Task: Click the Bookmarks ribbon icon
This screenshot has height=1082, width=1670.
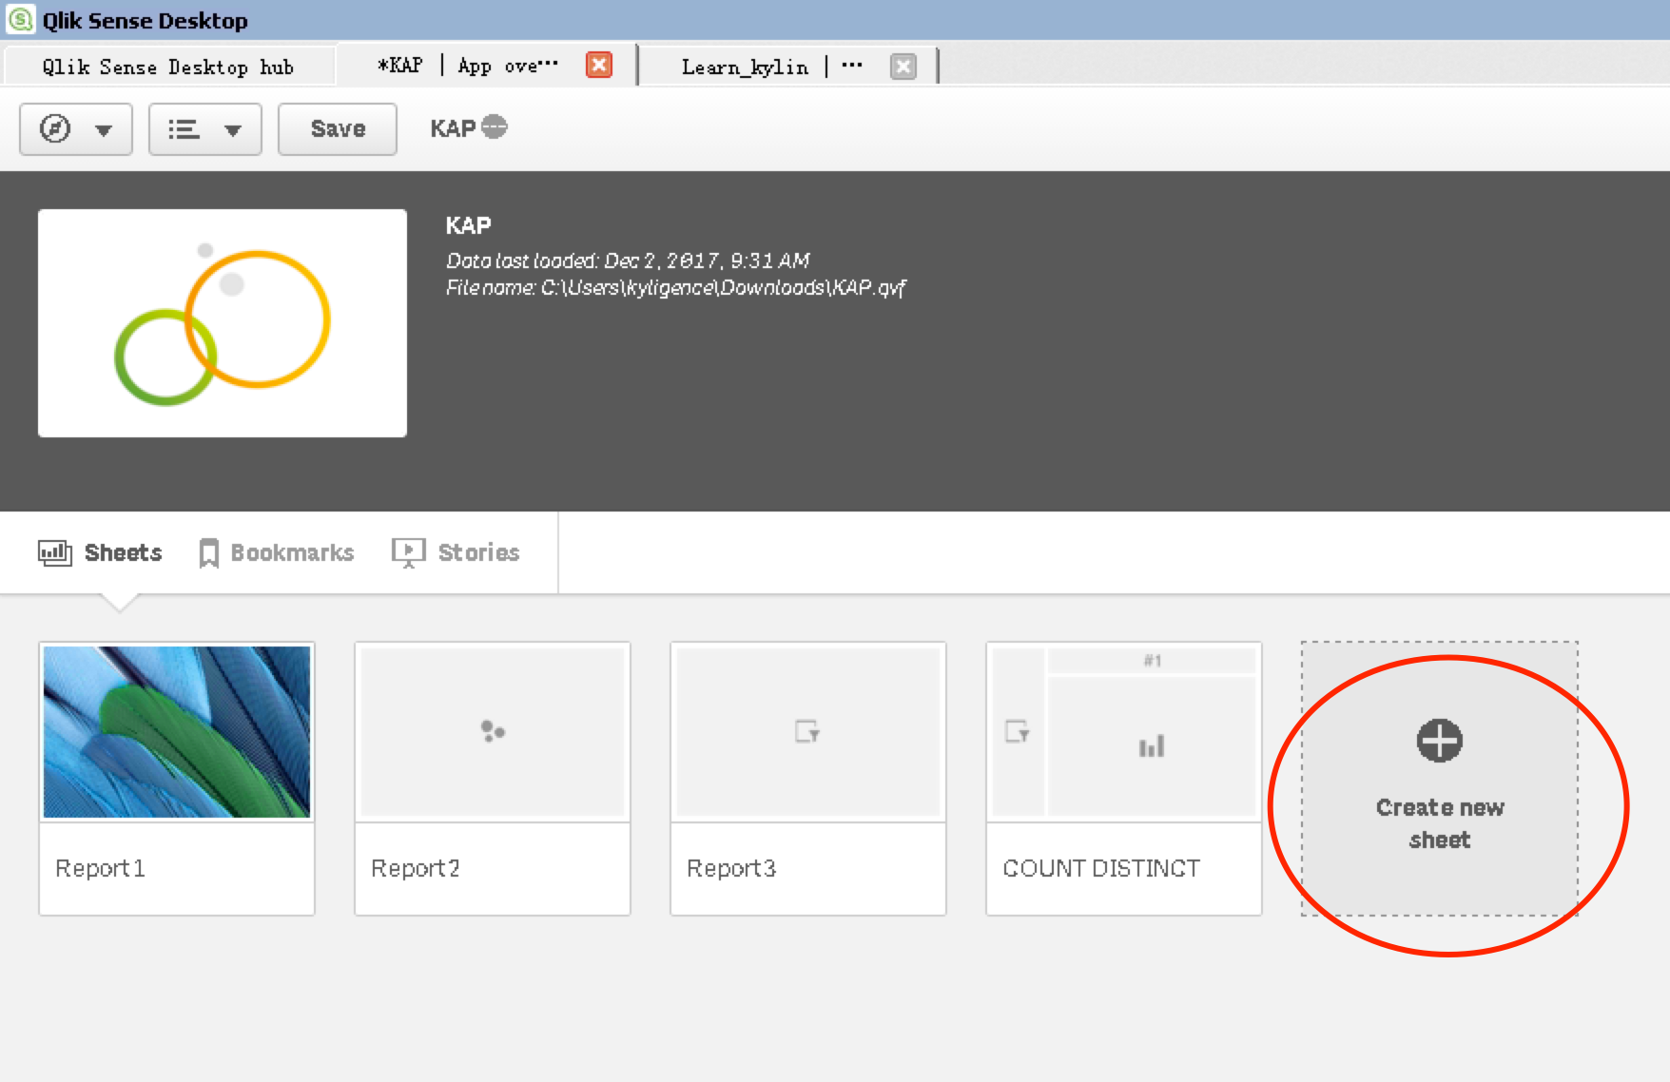Action: coord(208,553)
